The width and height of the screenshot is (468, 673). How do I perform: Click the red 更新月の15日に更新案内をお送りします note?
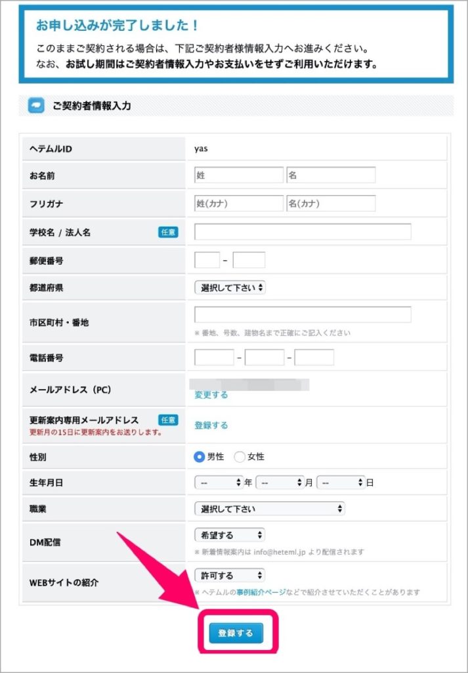pos(95,432)
